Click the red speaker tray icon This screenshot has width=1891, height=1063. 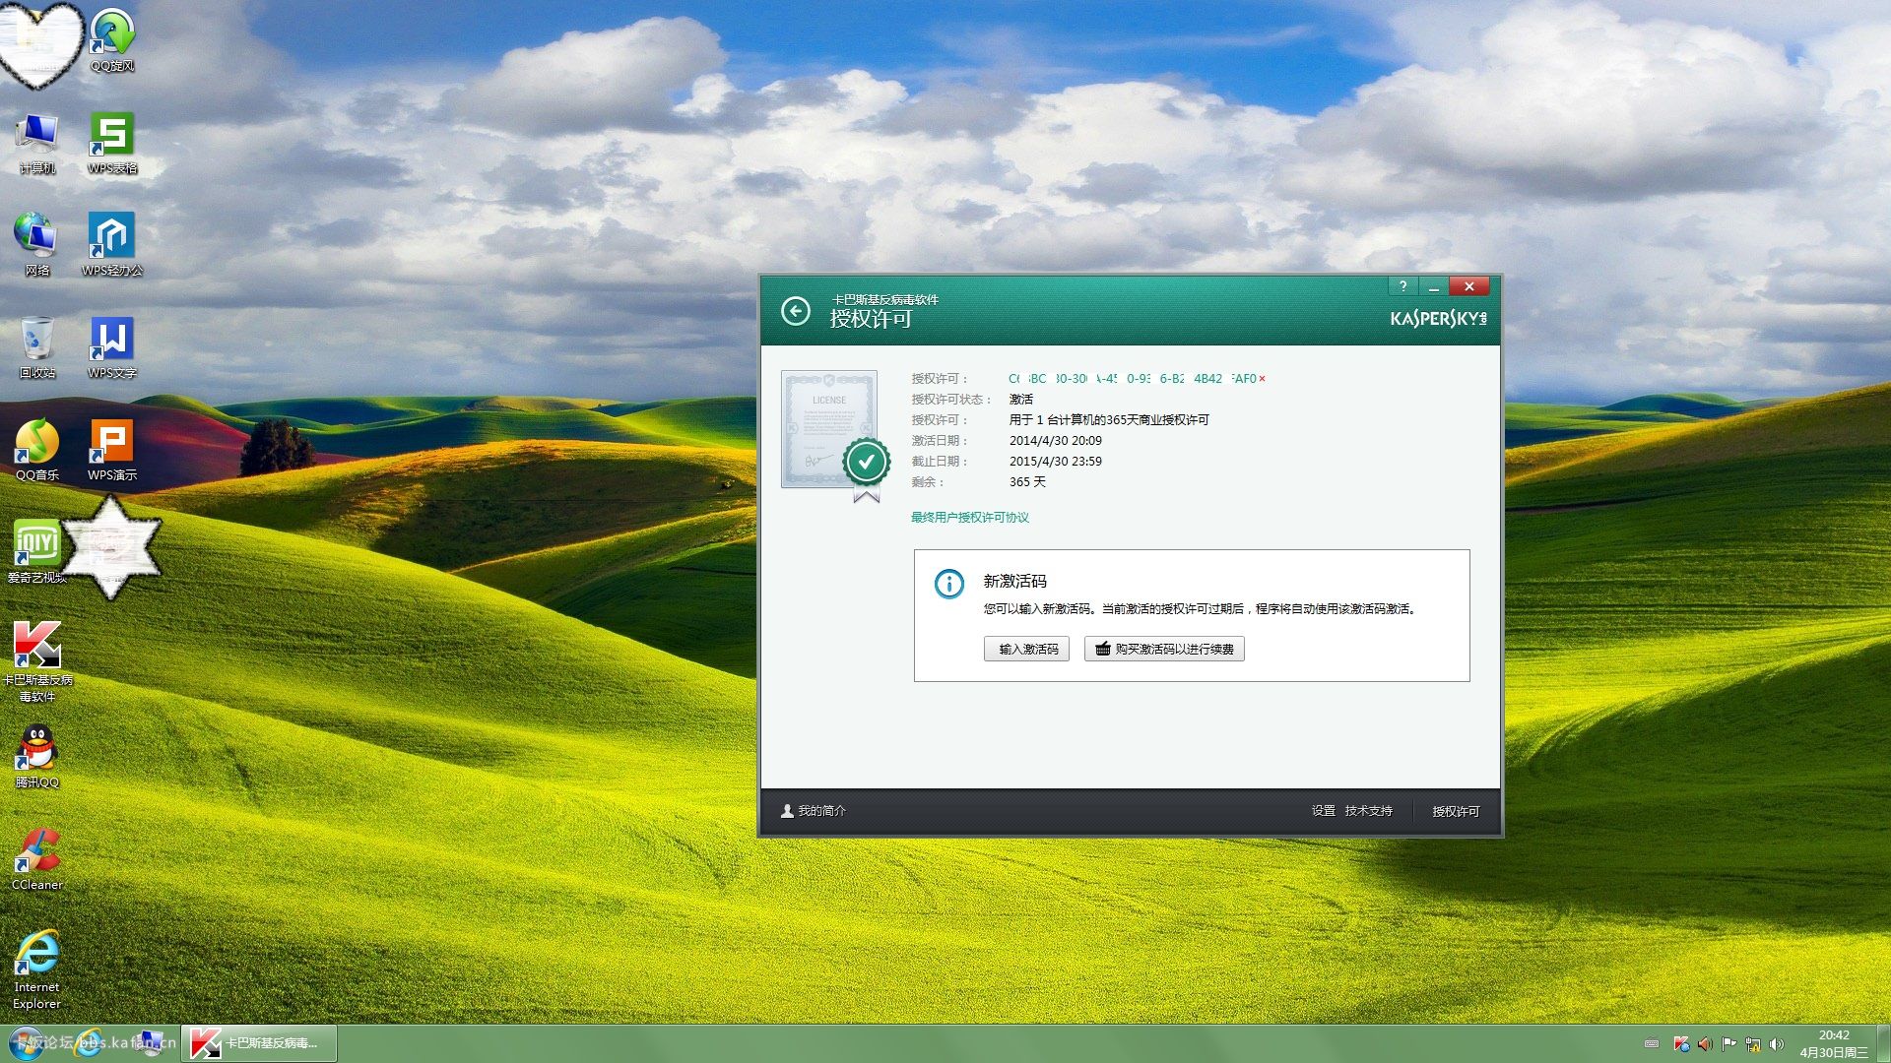1705,1044
